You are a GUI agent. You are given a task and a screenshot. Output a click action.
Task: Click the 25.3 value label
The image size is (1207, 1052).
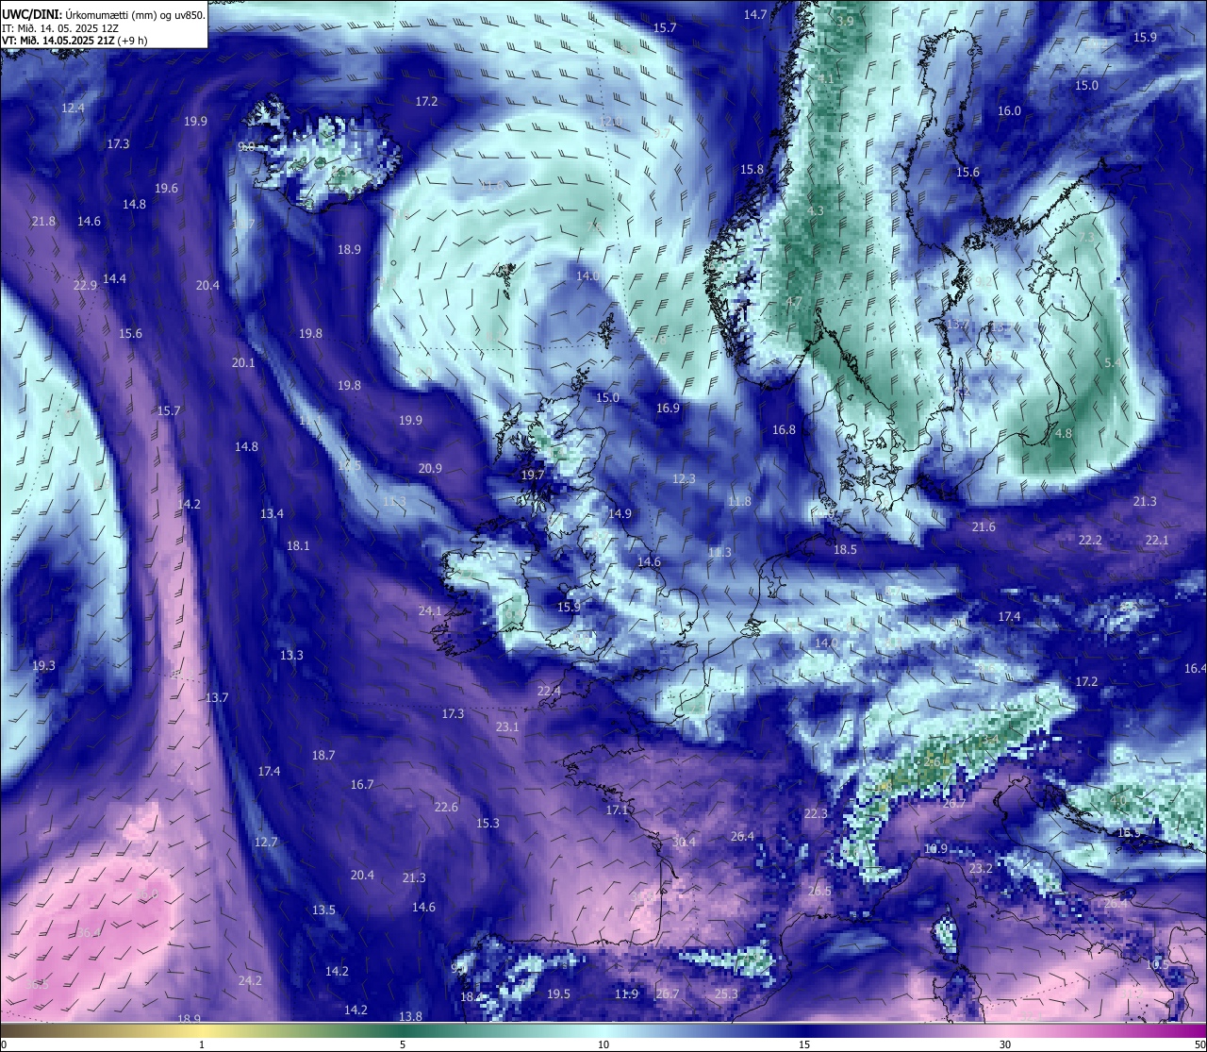[x=726, y=994]
